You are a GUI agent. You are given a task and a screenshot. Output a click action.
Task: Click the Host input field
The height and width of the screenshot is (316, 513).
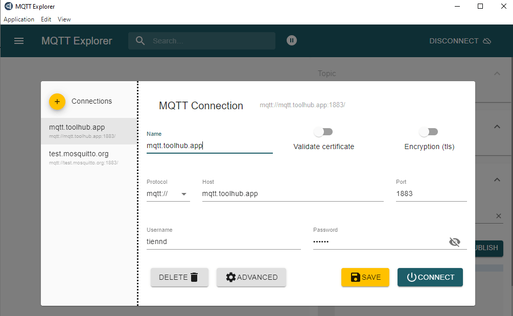point(292,194)
